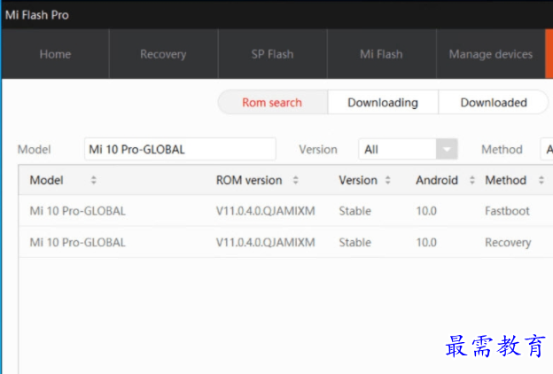Sort by Android column arrows
The height and width of the screenshot is (374, 553).
(x=472, y=180)
